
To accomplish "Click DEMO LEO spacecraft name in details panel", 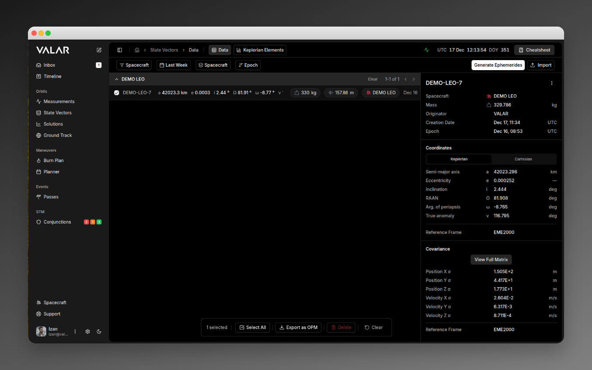I will 505,96.
